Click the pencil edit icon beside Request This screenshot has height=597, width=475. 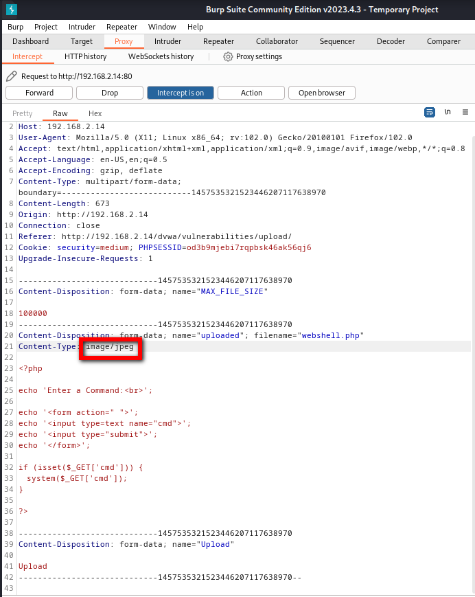(x=12, y=76)
